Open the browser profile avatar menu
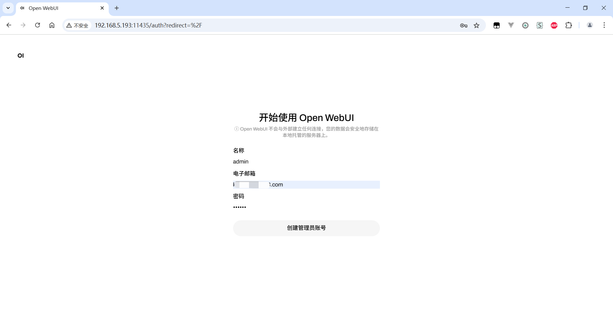This screenshot has width=613, height=317. tap(590, 25)
